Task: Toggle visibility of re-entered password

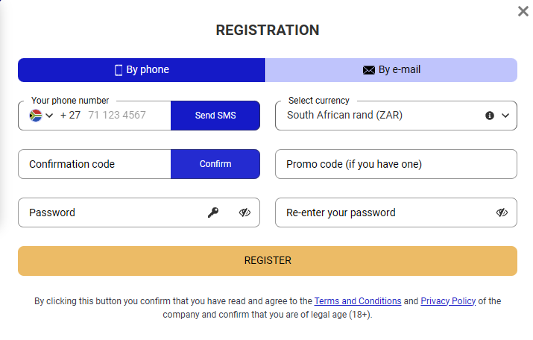Action: tap(502, 212)
